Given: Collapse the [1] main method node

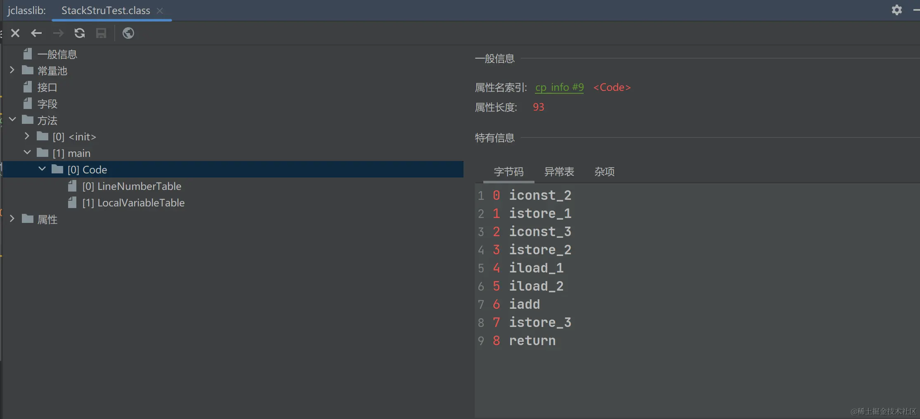Looking at the screenshot, I should click(27, 153).
